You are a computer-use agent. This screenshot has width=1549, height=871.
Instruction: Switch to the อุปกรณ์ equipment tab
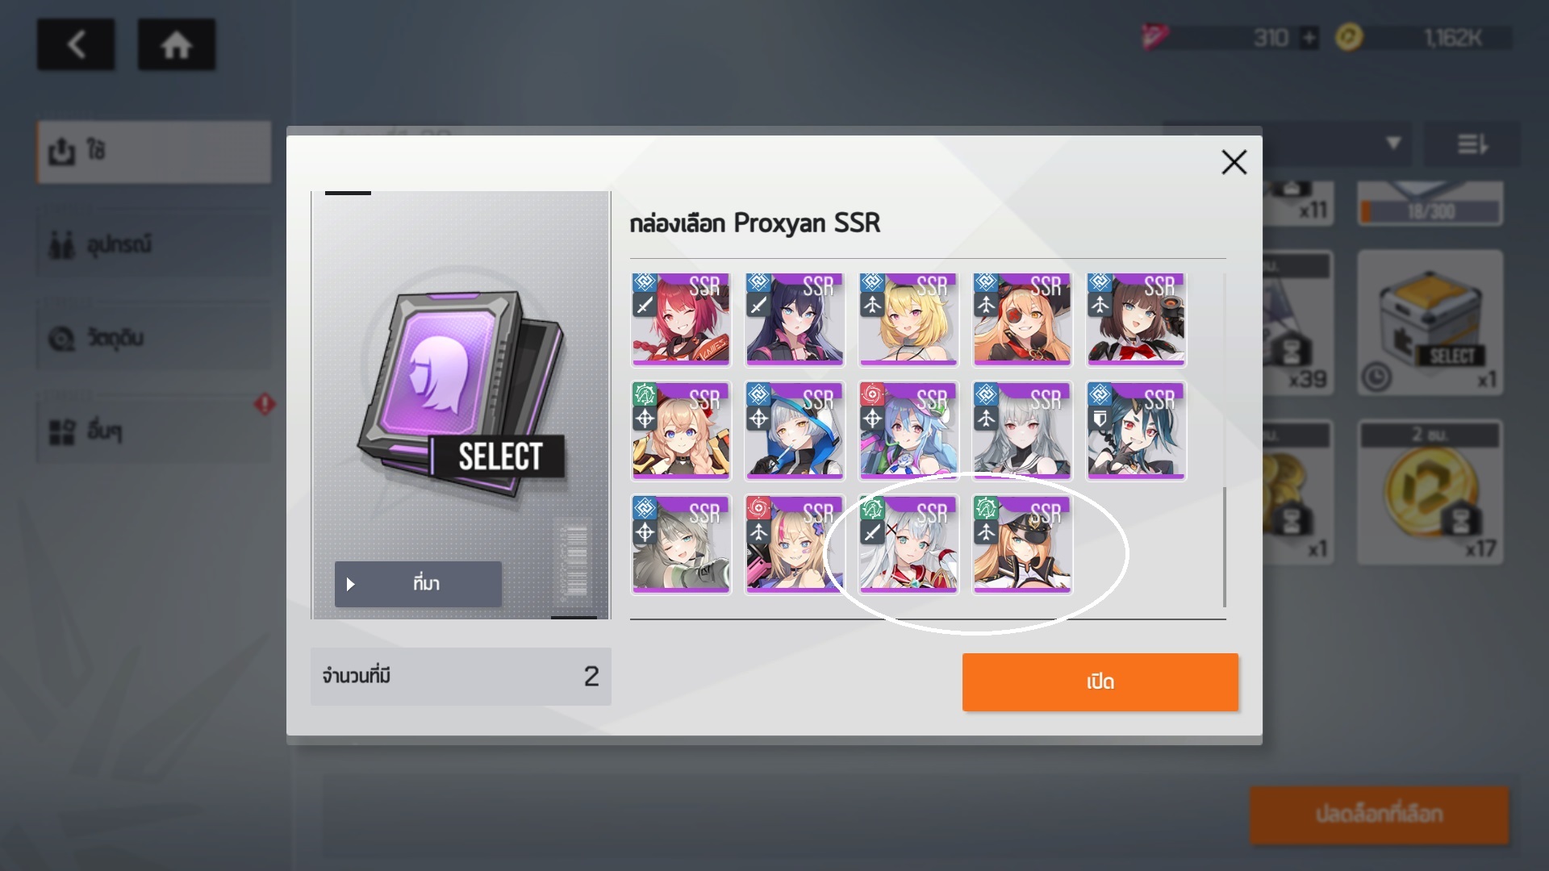[x=153, y=244]
